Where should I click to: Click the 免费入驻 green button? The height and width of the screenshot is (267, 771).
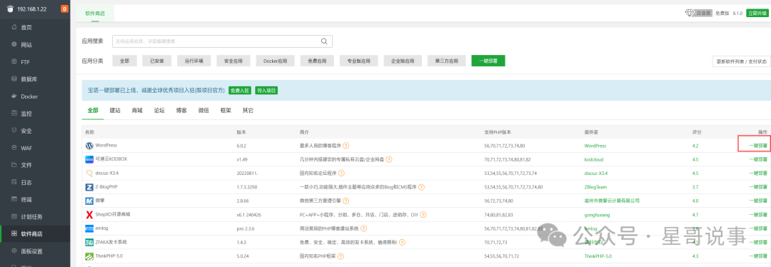(240, 91)
